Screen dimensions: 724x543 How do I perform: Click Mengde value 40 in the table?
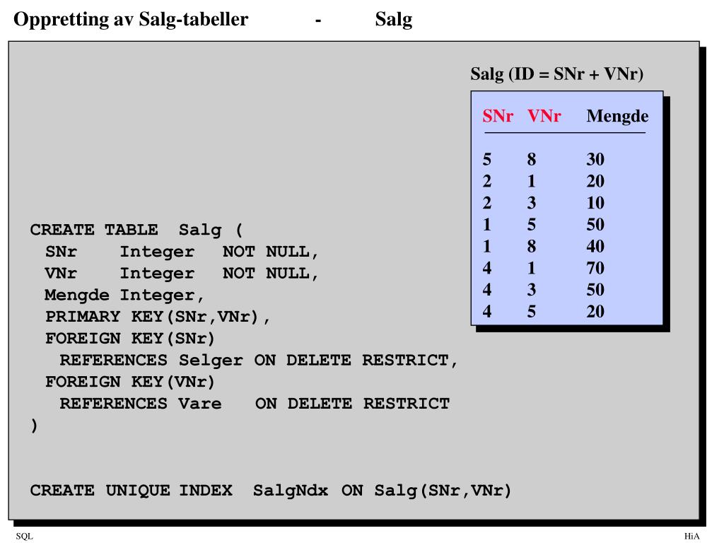(x=595, y=246)
